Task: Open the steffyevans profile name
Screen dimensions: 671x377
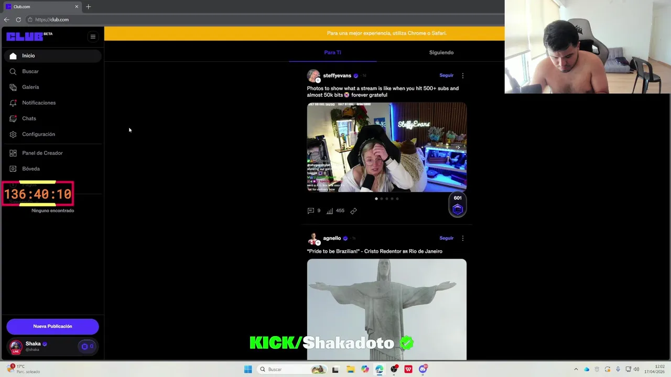Action: pos(337,75)
